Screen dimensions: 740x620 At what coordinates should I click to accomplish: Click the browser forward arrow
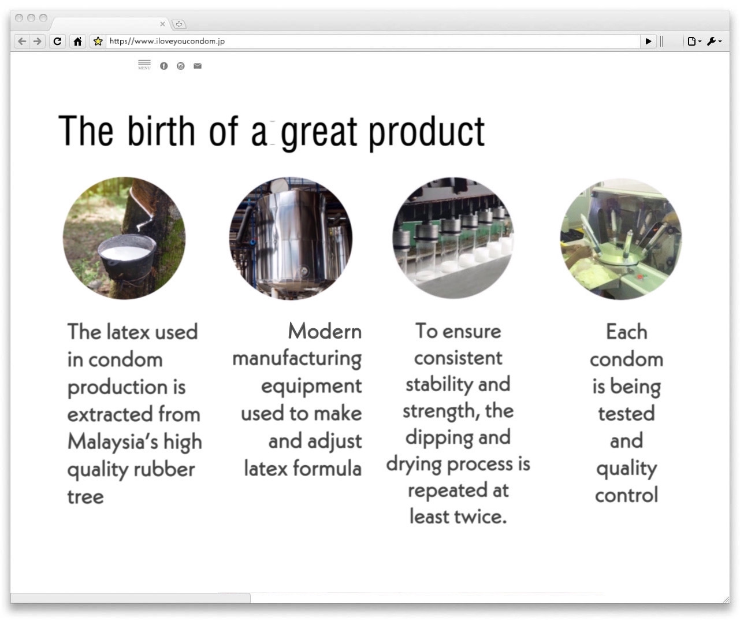(38, 41)
